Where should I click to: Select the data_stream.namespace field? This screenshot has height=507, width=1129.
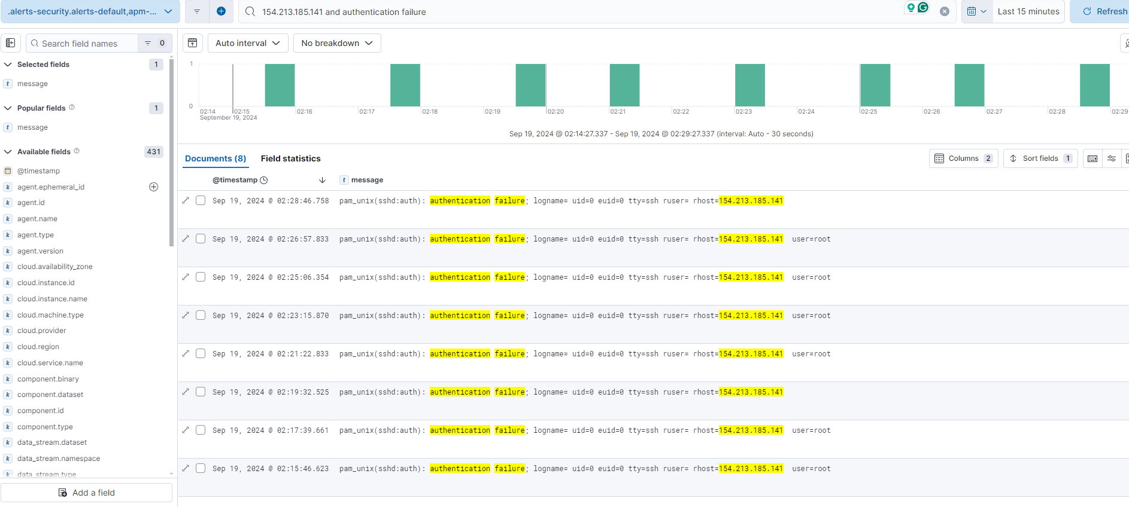[x=59, y=459]
